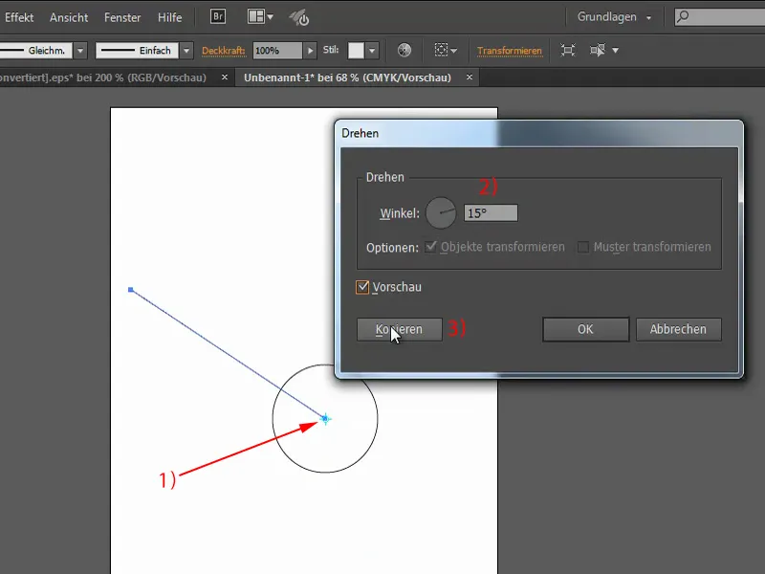Open the Transformieren panel link
765x574 pixels.
point(510,51)
